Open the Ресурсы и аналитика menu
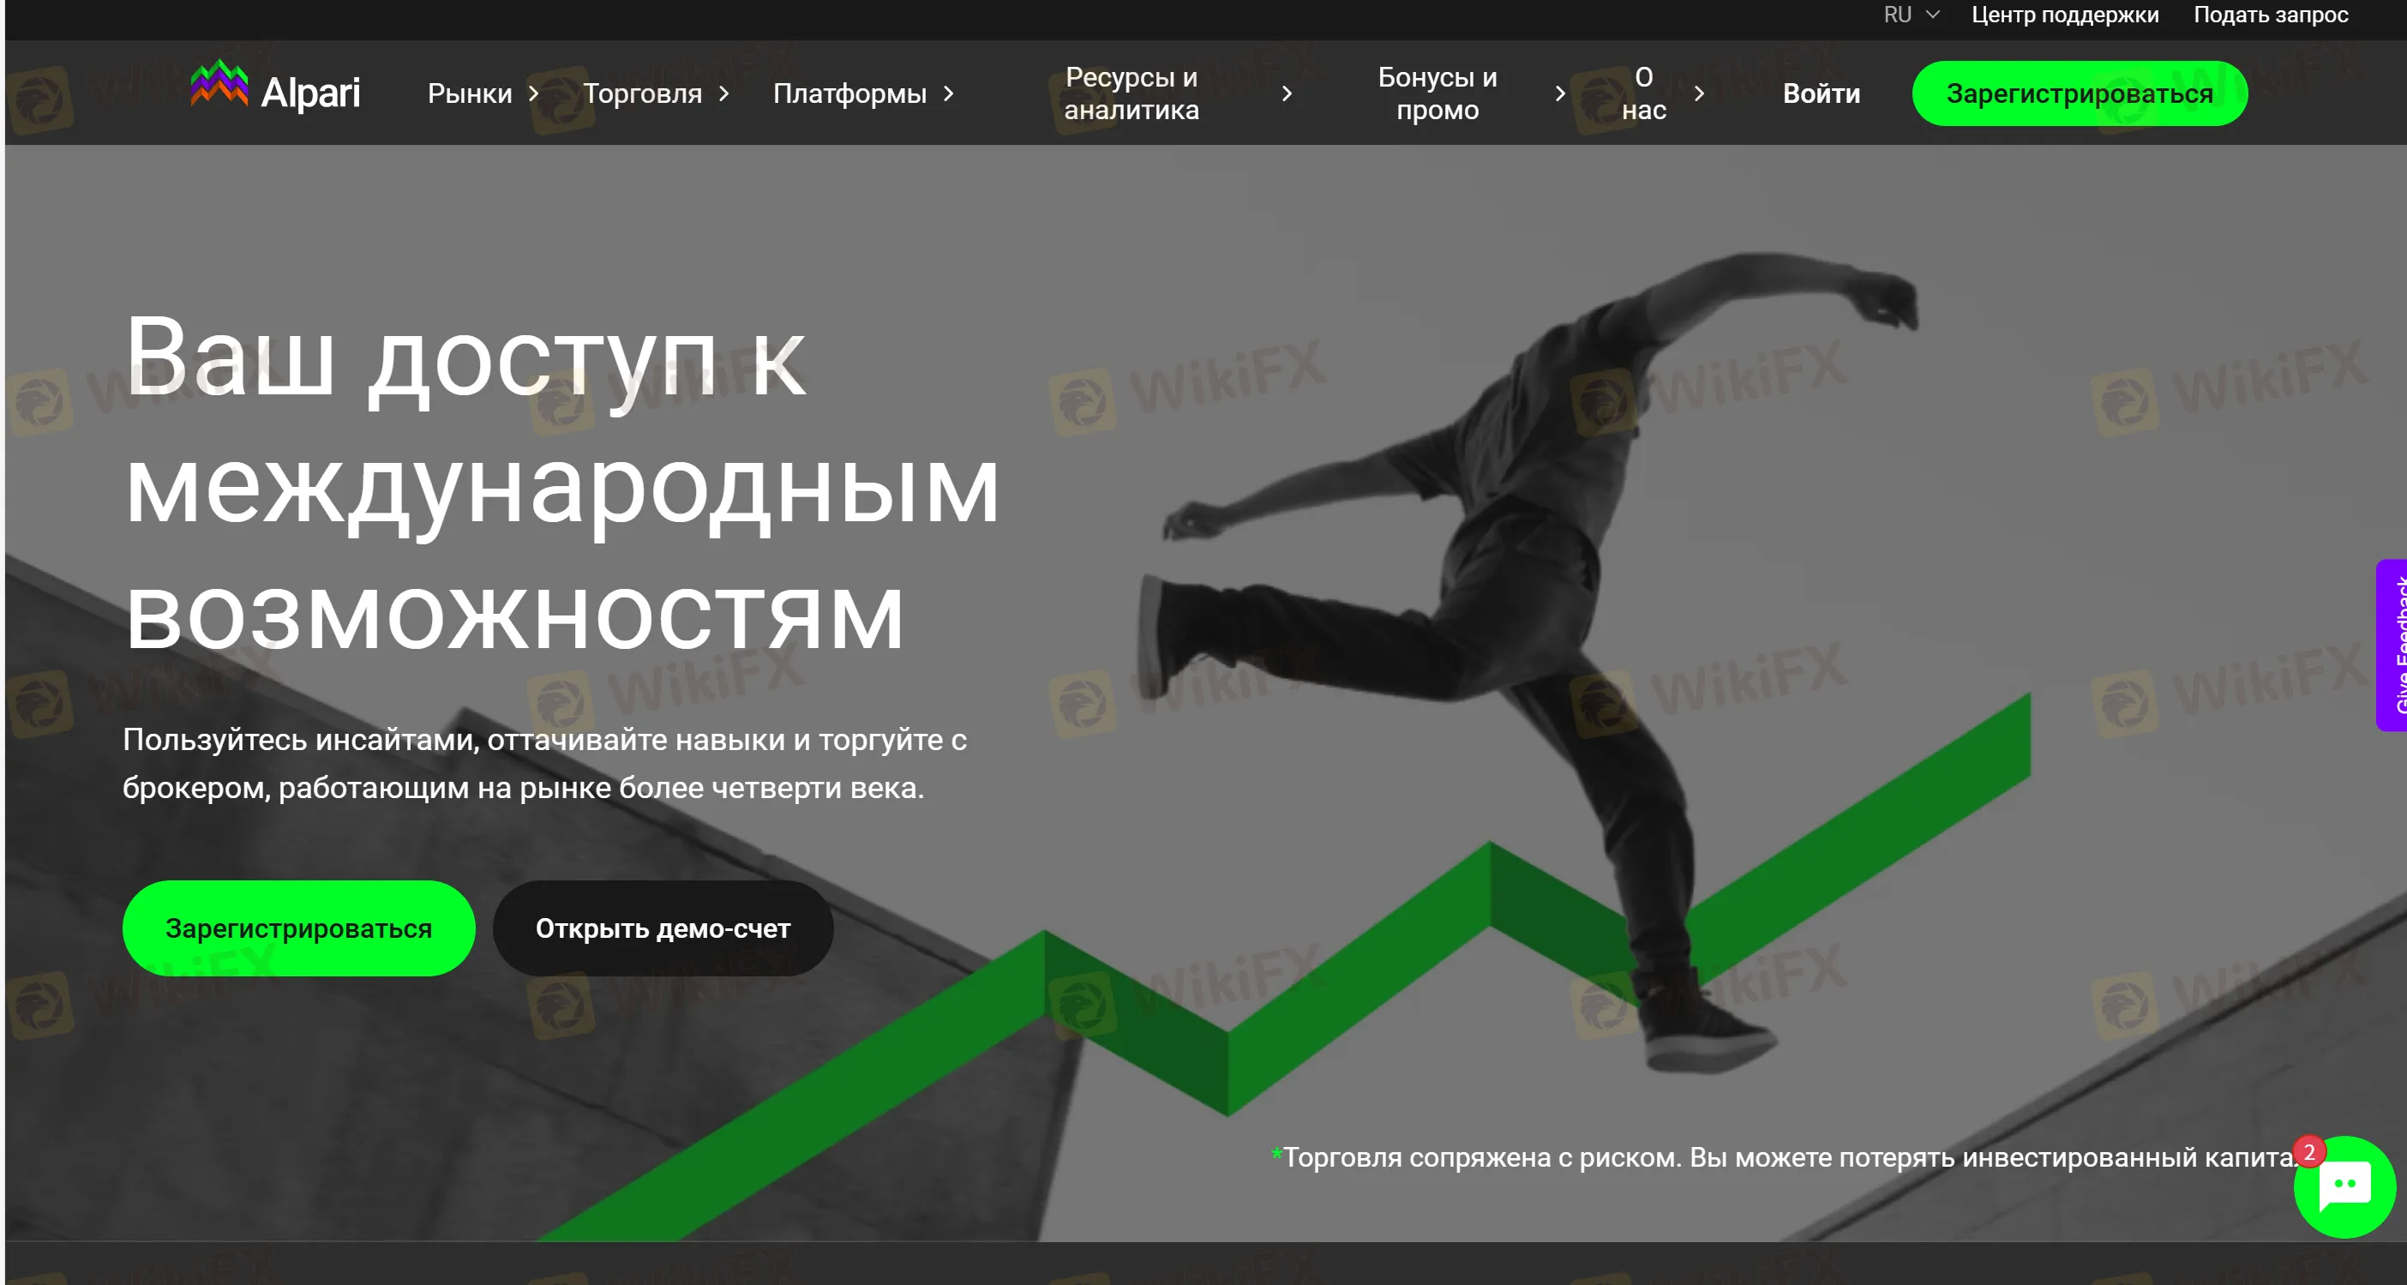This screenshot has height=1285, width=2407. [x=1131, y=94]
